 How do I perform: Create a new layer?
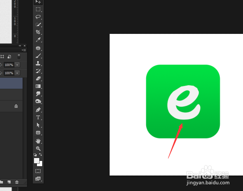(9, 182)
